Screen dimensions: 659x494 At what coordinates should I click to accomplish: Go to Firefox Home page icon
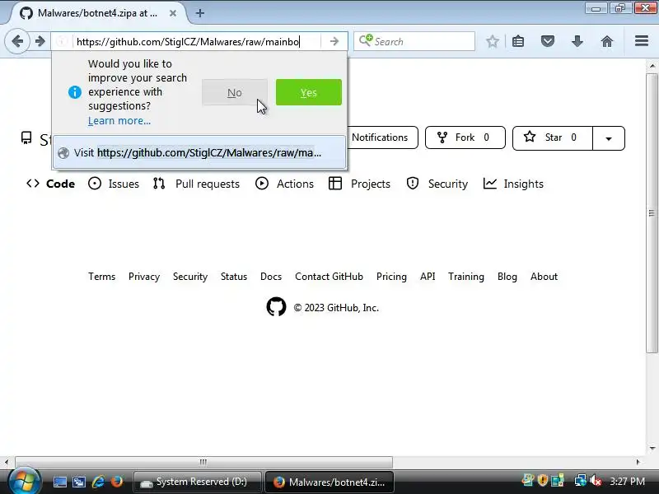(x=606, y=41)
